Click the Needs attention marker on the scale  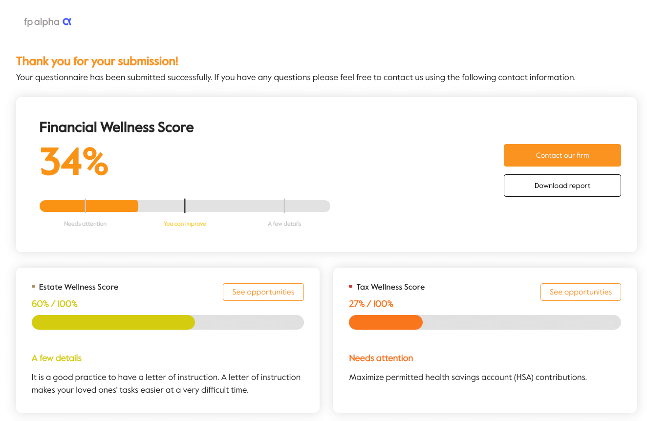point(86,223)
